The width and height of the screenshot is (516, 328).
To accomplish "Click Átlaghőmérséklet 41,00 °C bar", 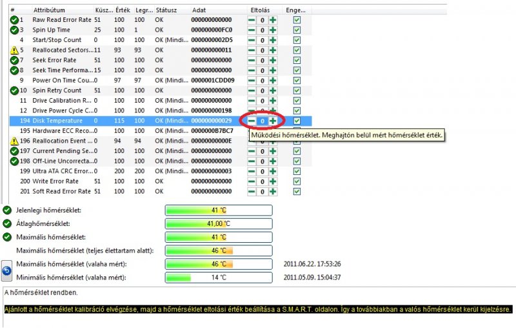I will tap(219, 224).
